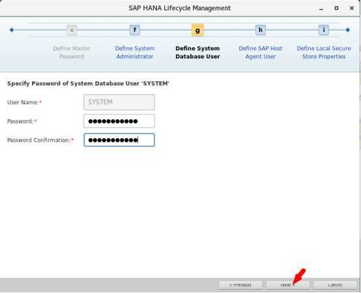Click the Next button
361x293 pixels.
pos(288,285)
